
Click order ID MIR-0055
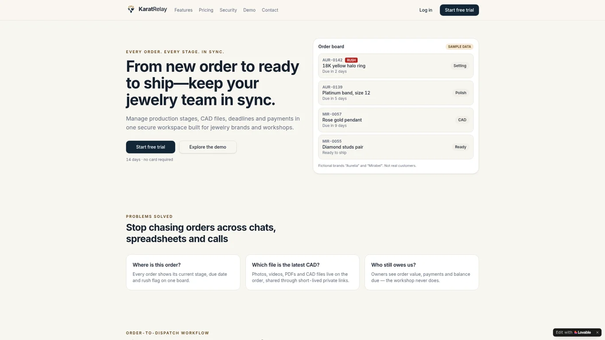[x=332, y=141]
